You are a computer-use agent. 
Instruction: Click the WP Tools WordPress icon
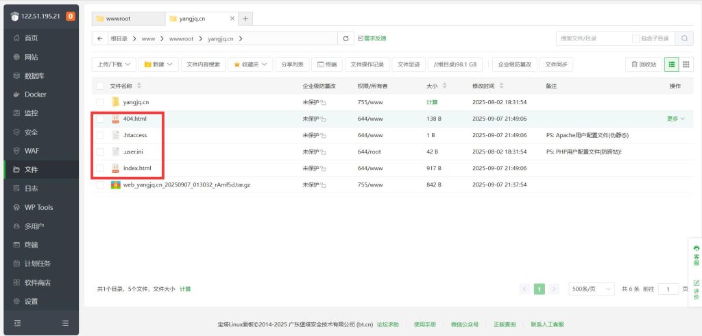[x=16, y=207]
